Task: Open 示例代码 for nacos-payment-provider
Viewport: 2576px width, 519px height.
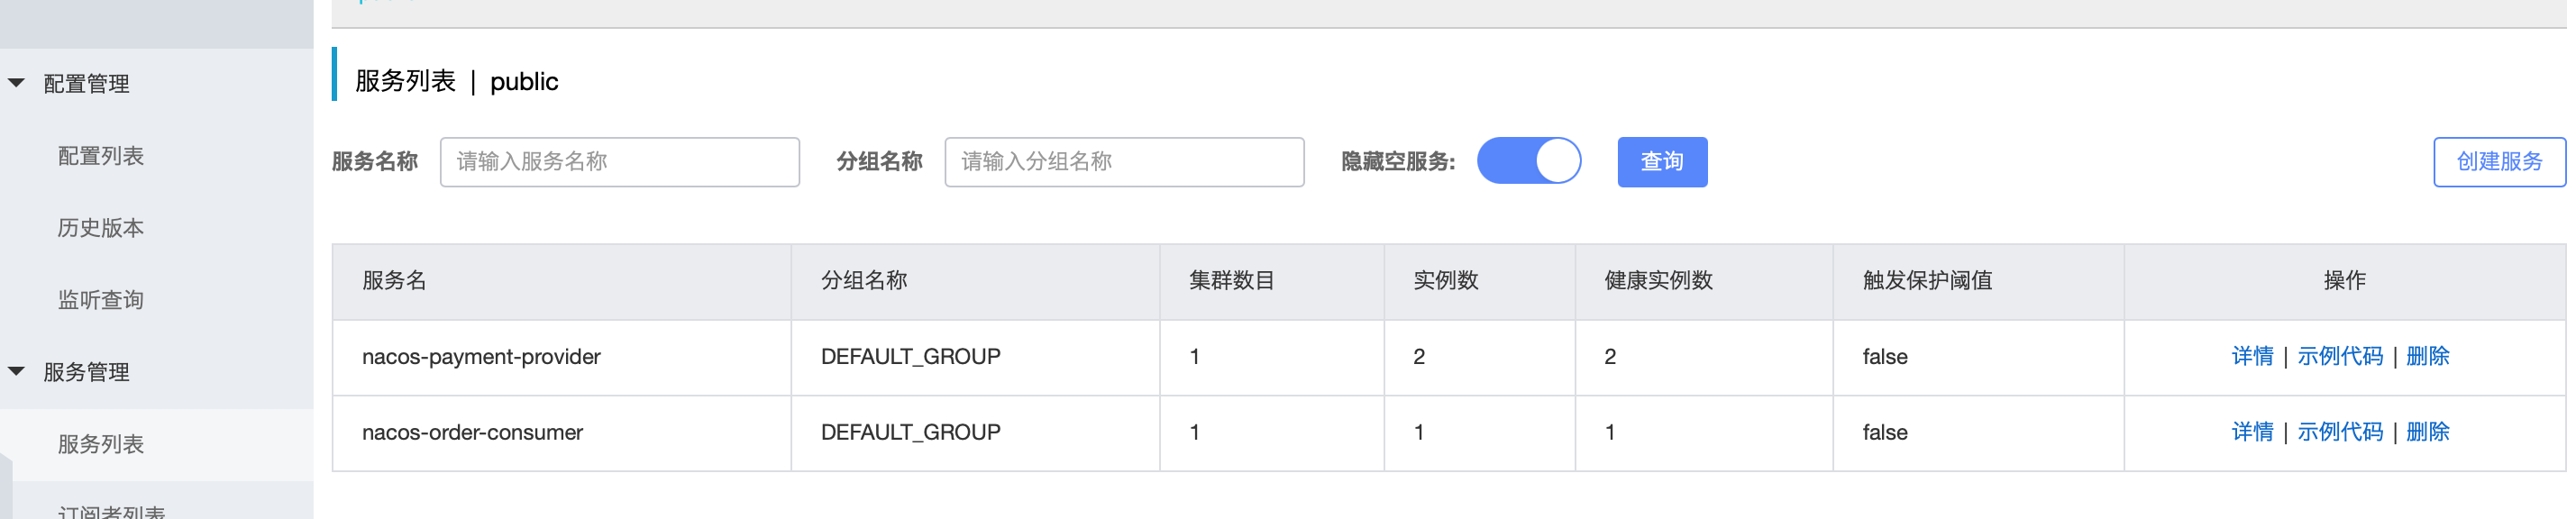Action: click(2340, 356)
